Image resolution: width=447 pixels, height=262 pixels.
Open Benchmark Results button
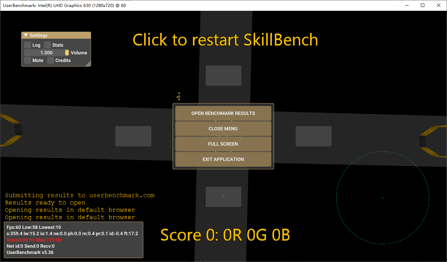(x=223, y=113)
